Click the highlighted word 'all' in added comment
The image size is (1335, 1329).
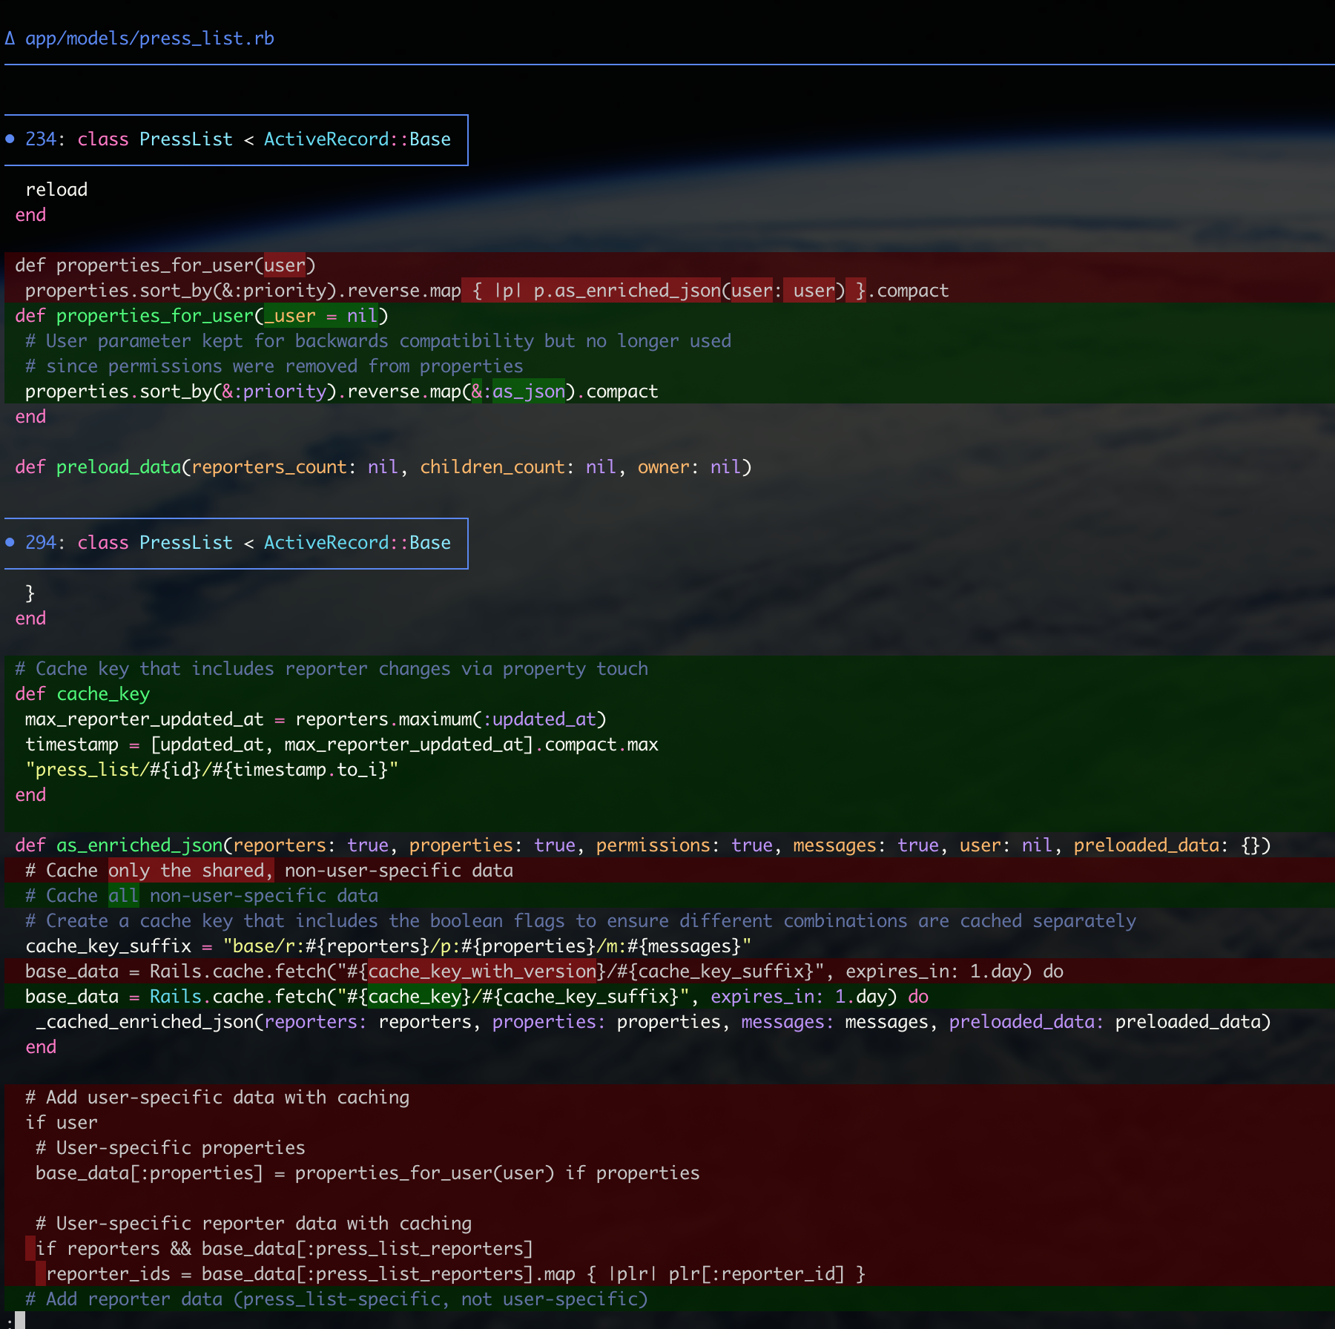pos(123,896)
